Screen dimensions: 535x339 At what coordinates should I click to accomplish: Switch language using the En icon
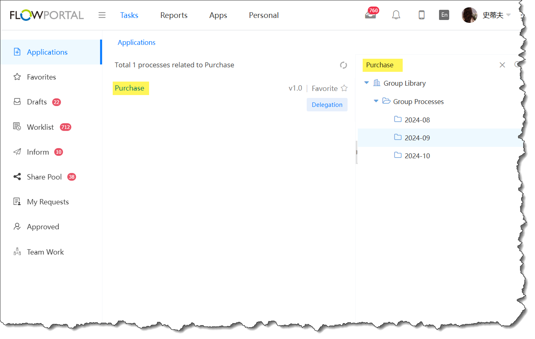[444, 15]
